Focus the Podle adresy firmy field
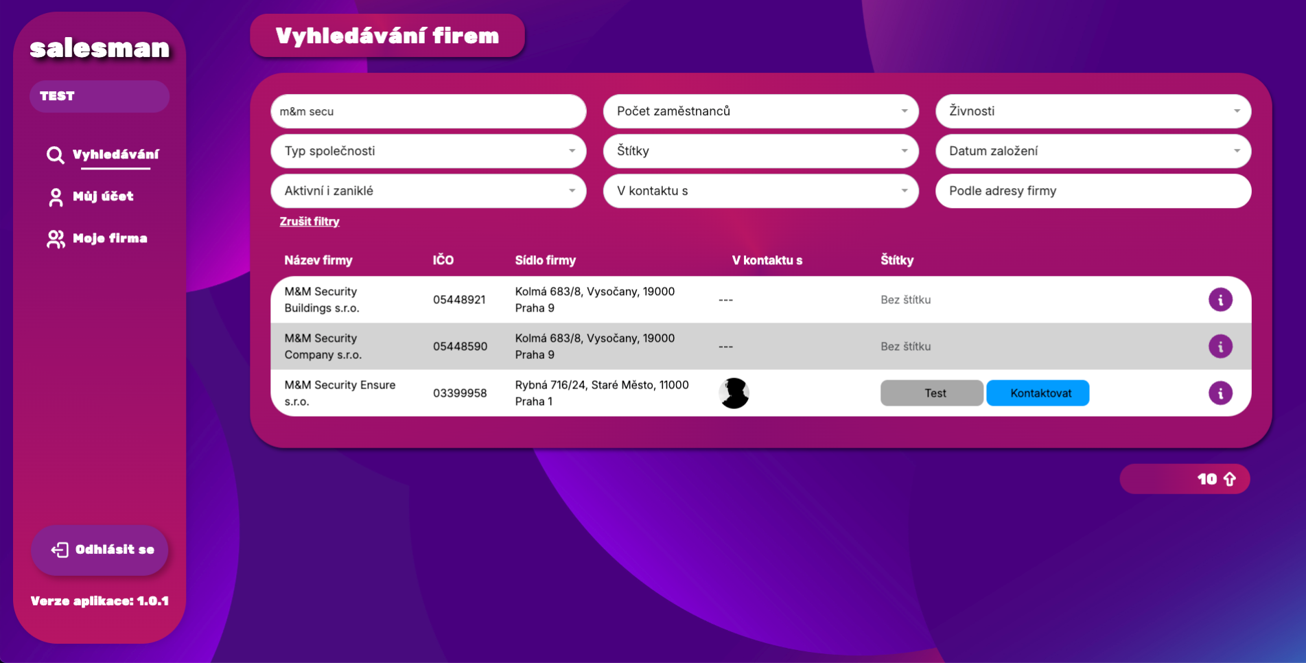1306x663 pixels. pyautogui.click(x=1093, y=191)
